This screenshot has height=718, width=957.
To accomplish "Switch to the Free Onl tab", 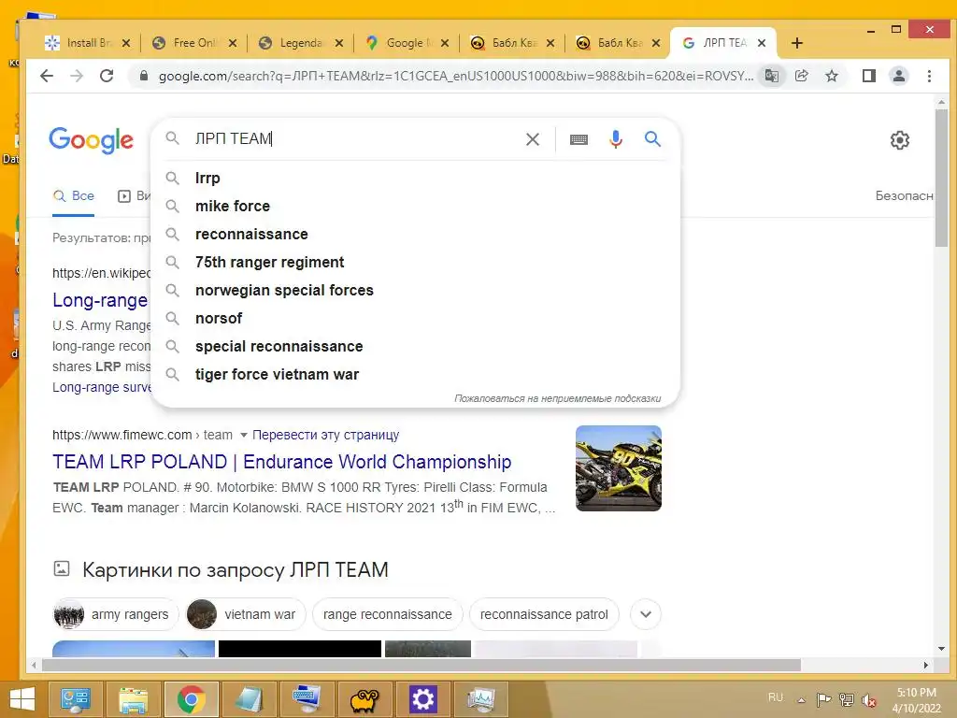I will tap(194, 43).
